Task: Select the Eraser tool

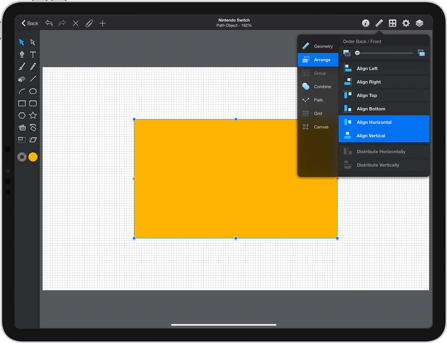Action: (22, 79)
